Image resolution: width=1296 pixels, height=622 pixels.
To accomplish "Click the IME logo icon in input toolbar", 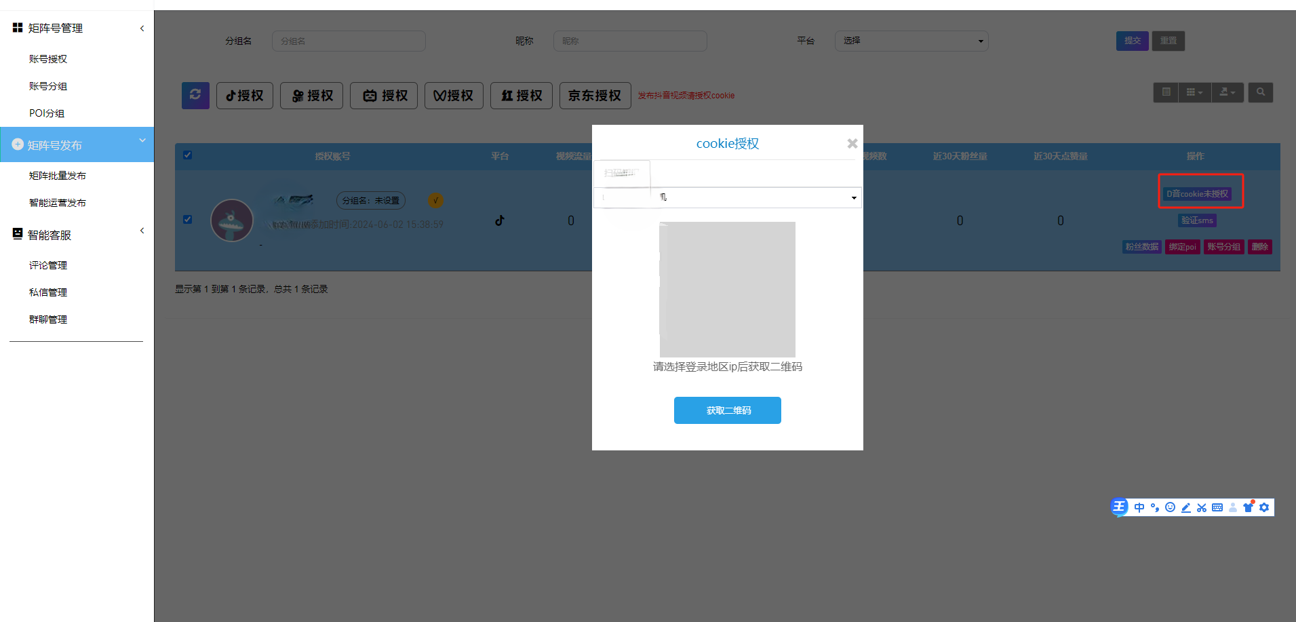I will (1120, 507).
